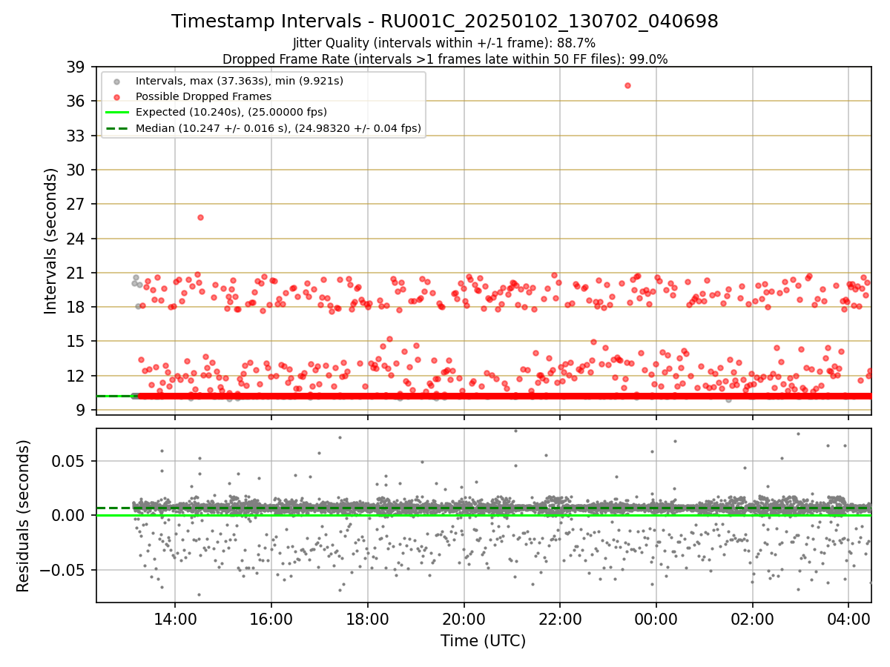The height and width of the screenshot is (667, 890).
Task: Click the '02:00' x-axis tick label
Action: coord(754,618)
